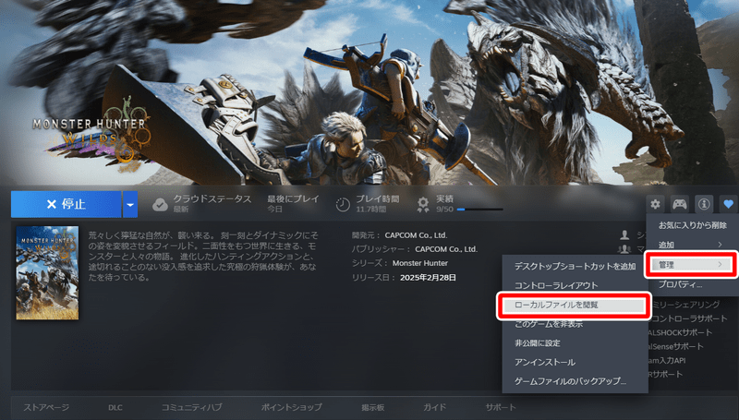Choose デスクトップショートカットを追加
The width and height of the screenshot is (739, 420).
pos(575,266)
